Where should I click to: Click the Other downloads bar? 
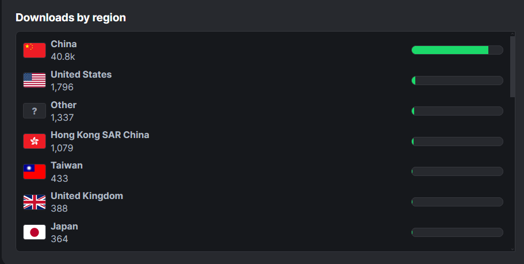pyautogui.click(x=457, y=111)
